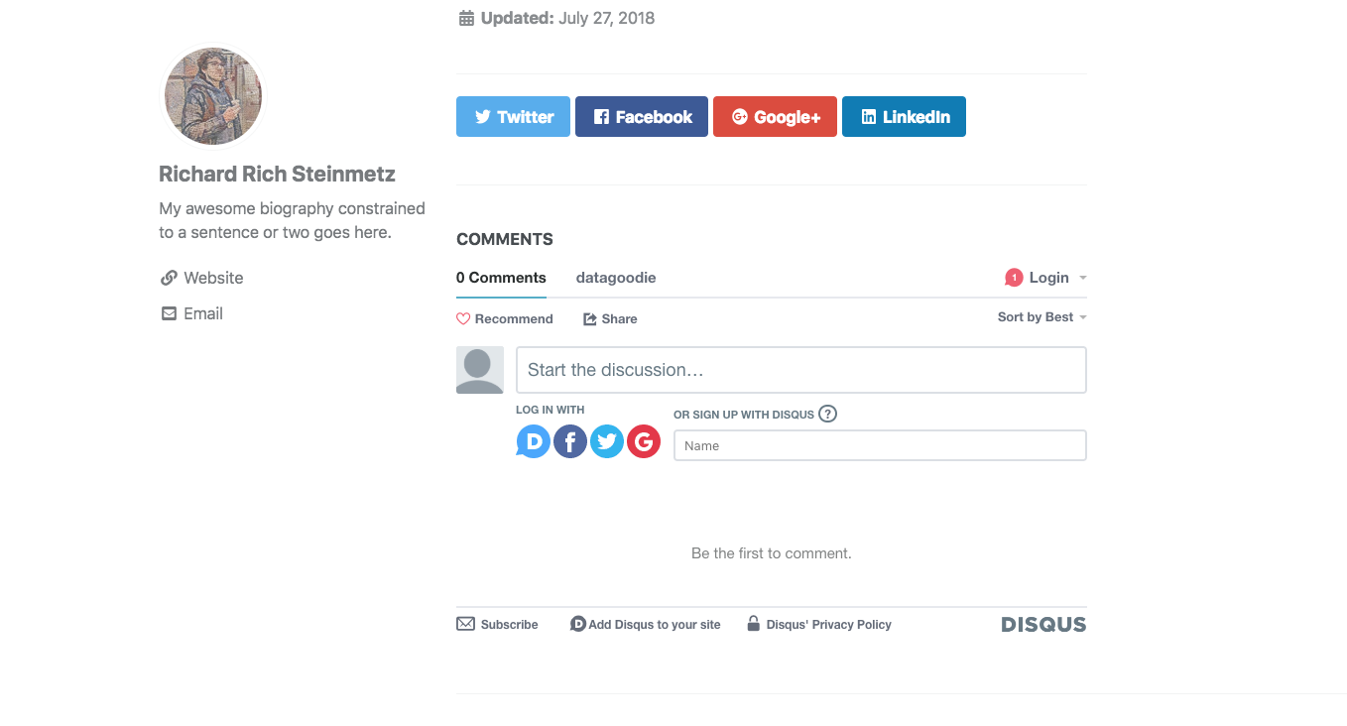The image size is (1347, 726).
Task: Click the calendar icon beside Updated
Action: (x=466, y=18)
